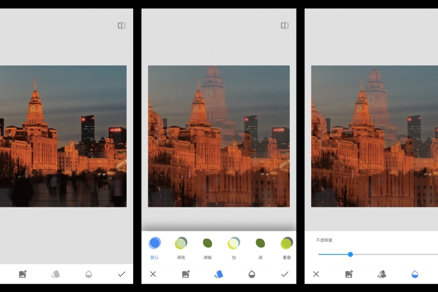Apply with the checkmark in the blend modes screen
The image size is (438, 292).
click(x=284, y=274)
